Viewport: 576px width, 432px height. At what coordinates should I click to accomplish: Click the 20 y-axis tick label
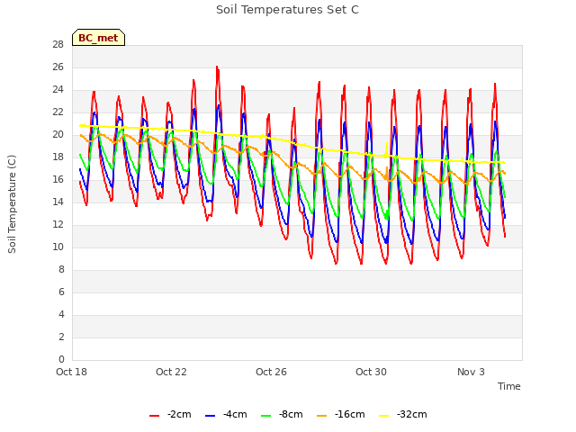58,134
